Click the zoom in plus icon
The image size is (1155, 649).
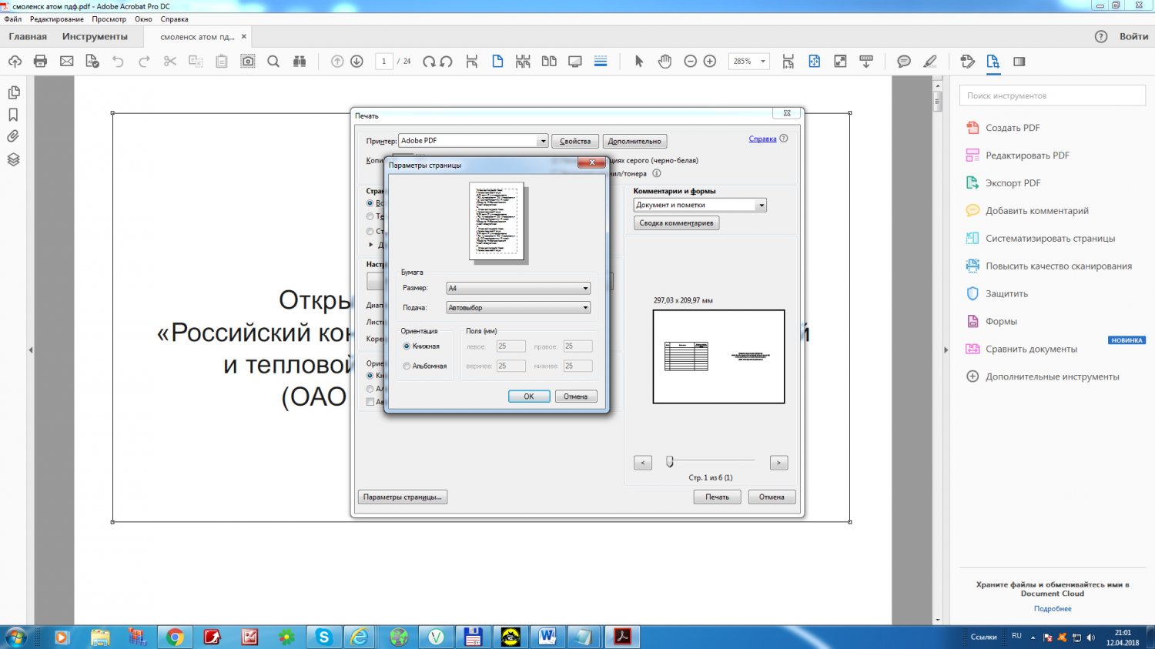(710, 62)
